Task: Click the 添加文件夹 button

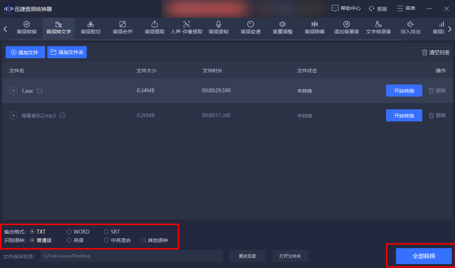Action: tap(67, 52)
